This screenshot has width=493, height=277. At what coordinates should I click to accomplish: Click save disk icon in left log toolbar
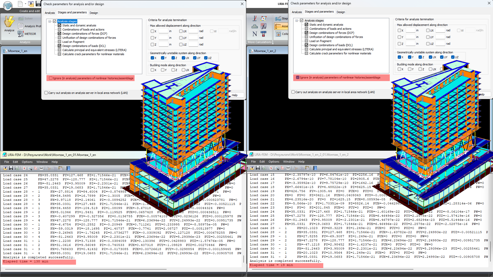(x=11, y=168)
